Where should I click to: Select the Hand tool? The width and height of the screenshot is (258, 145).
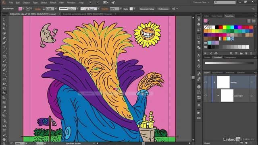[x=4, y=139]
